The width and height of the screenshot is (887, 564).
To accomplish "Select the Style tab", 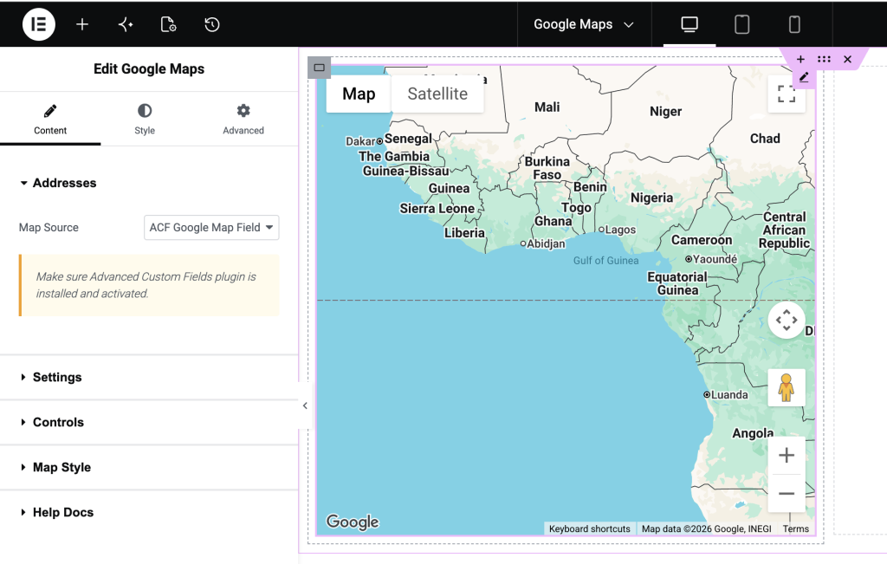I will pyautogui.click(x=145, y=120).
